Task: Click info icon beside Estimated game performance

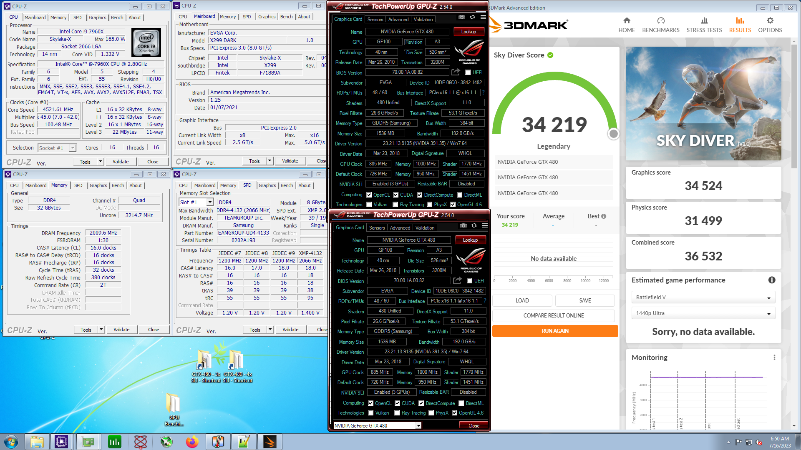Action: (772, 280)
